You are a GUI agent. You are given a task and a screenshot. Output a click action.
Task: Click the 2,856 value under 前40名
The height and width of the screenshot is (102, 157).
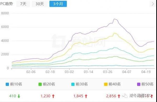point(111,96)
